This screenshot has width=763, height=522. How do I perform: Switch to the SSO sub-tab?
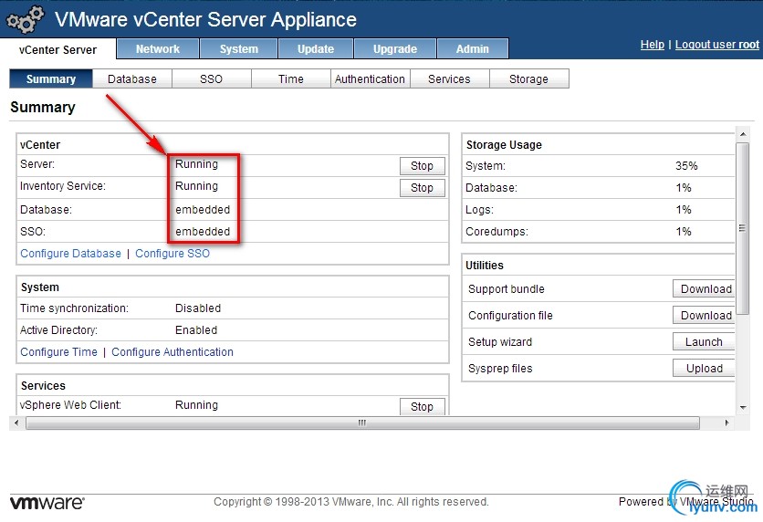tap(211, 78)
